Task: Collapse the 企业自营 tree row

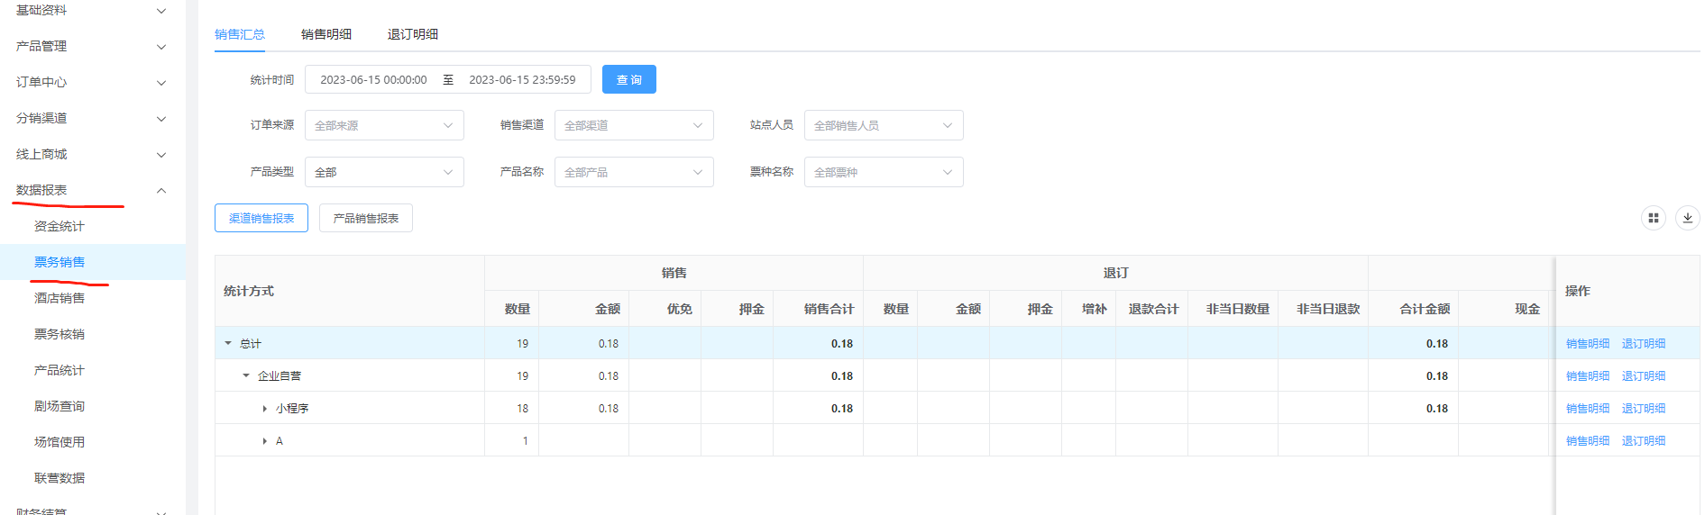Action: 246,375
